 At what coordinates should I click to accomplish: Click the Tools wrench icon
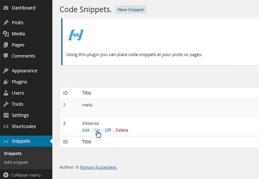tap(6, 104)
